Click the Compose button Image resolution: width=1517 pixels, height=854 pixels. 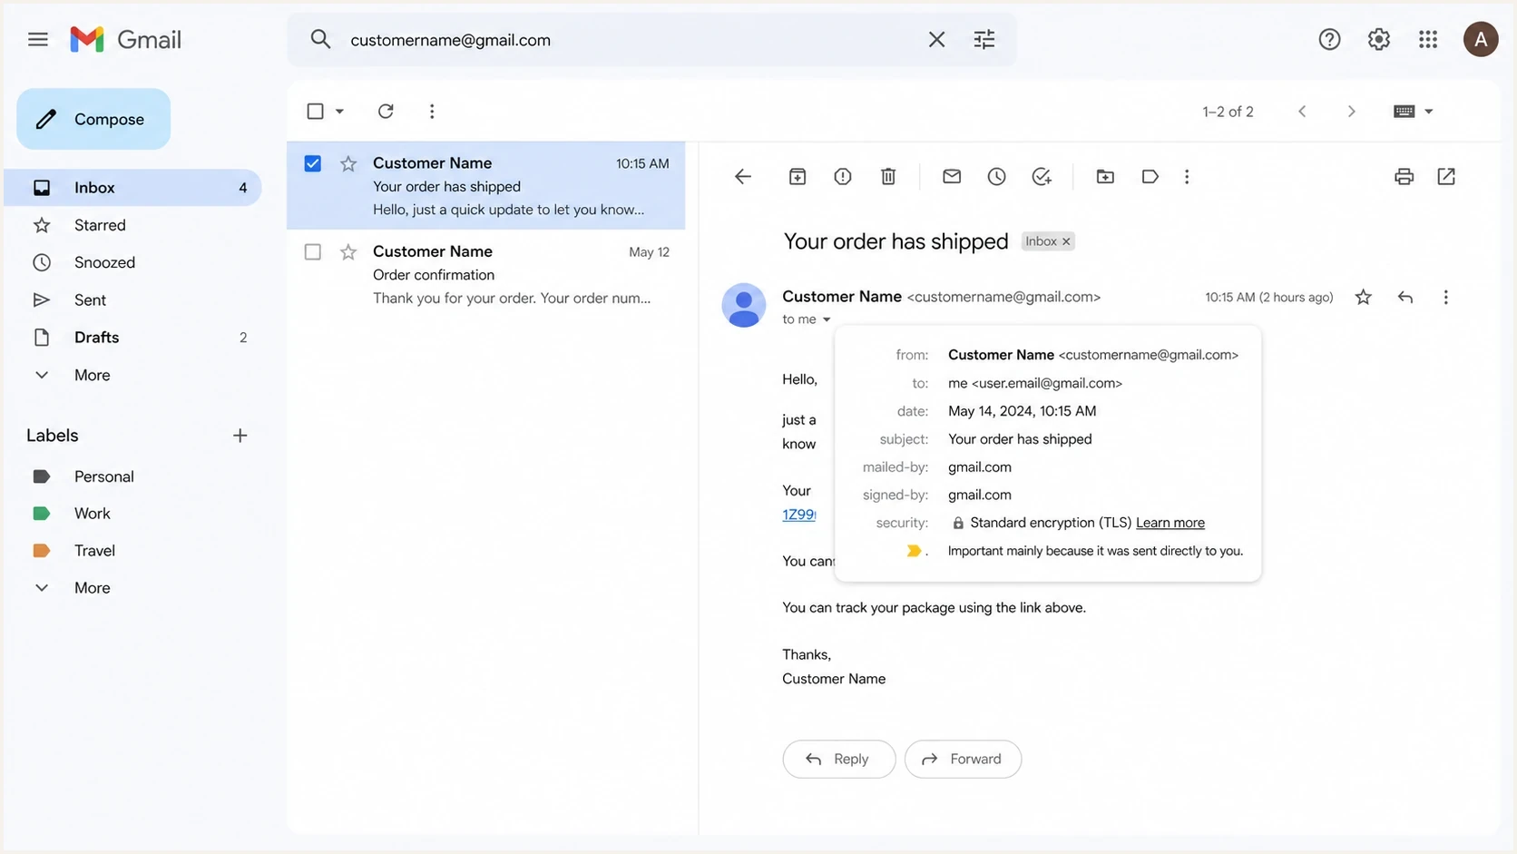93,119
